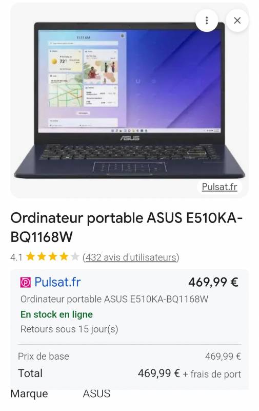Select the product title ASUS E510KA-BQ1168W
The width and height of the screenshot is (259, 411).
[126, 227]
